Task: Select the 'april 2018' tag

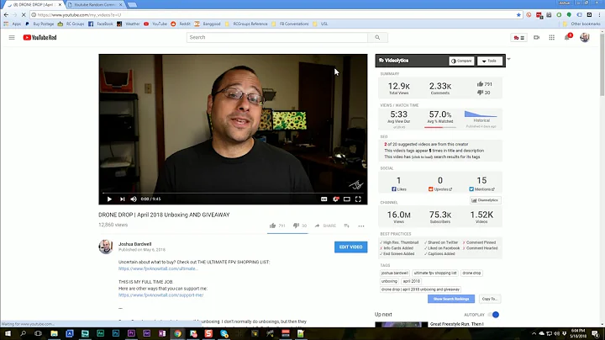Action: point(411,281)
